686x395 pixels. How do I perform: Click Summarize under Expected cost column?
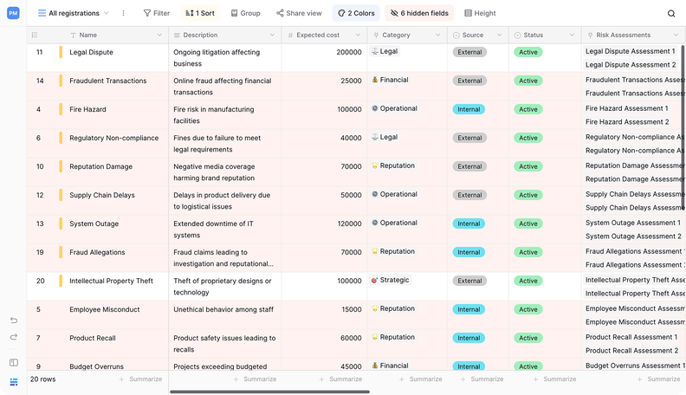pos(340,379)
